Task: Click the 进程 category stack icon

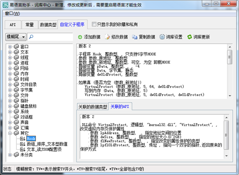Action: coord(16,63)
